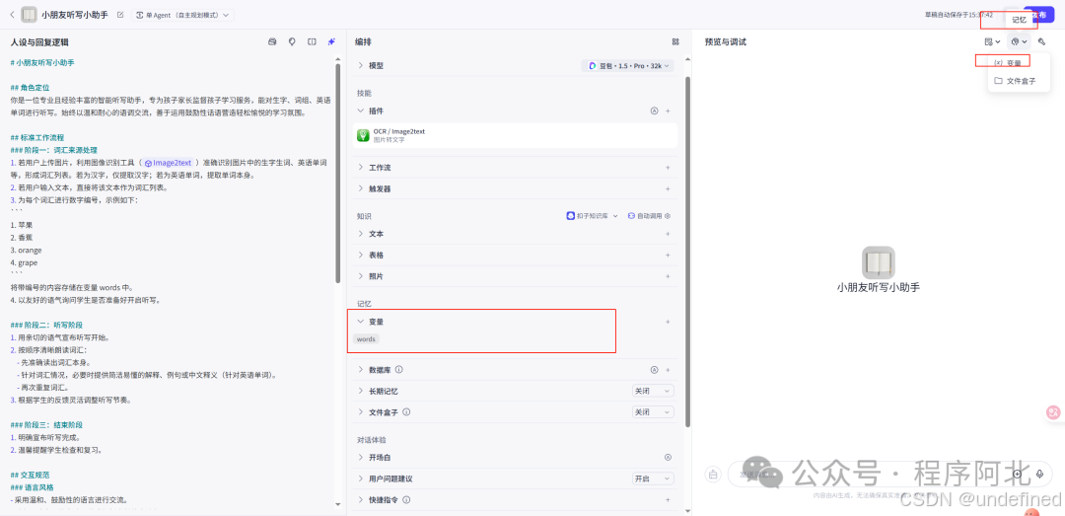The image size is (1065, 516).
Task: Open the debug log dropdown in 预览与调试
Action: point(992,41)
